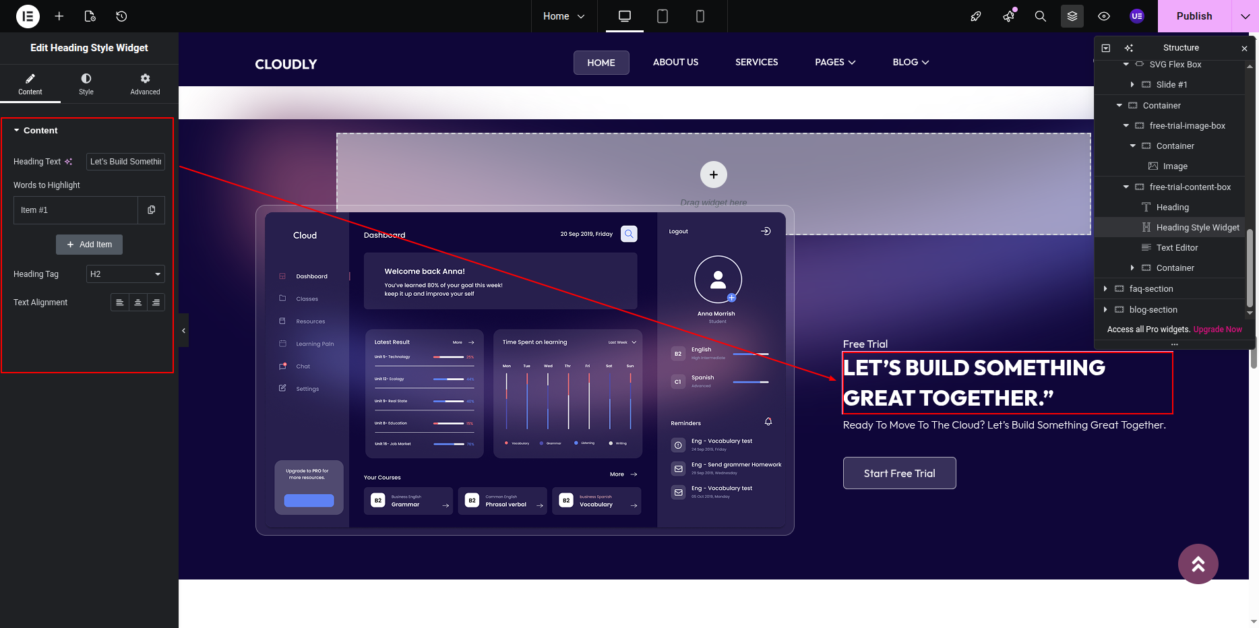Click the Start Free Trial button
This screenshot has height=628, width=1259.
(x=899, y=473)
